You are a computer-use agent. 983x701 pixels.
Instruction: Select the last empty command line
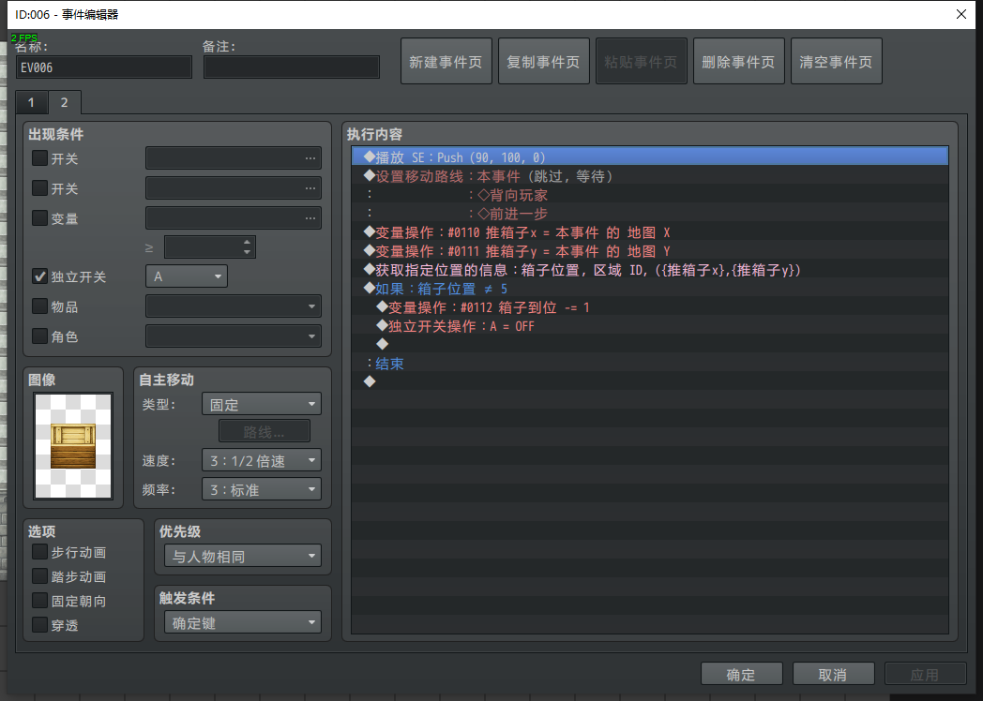(x=650, y=382)
